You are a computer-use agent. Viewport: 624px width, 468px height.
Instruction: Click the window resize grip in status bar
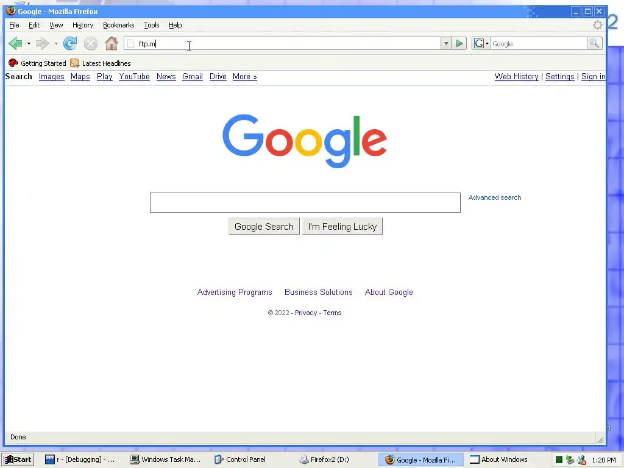click(x=600, y=439)
